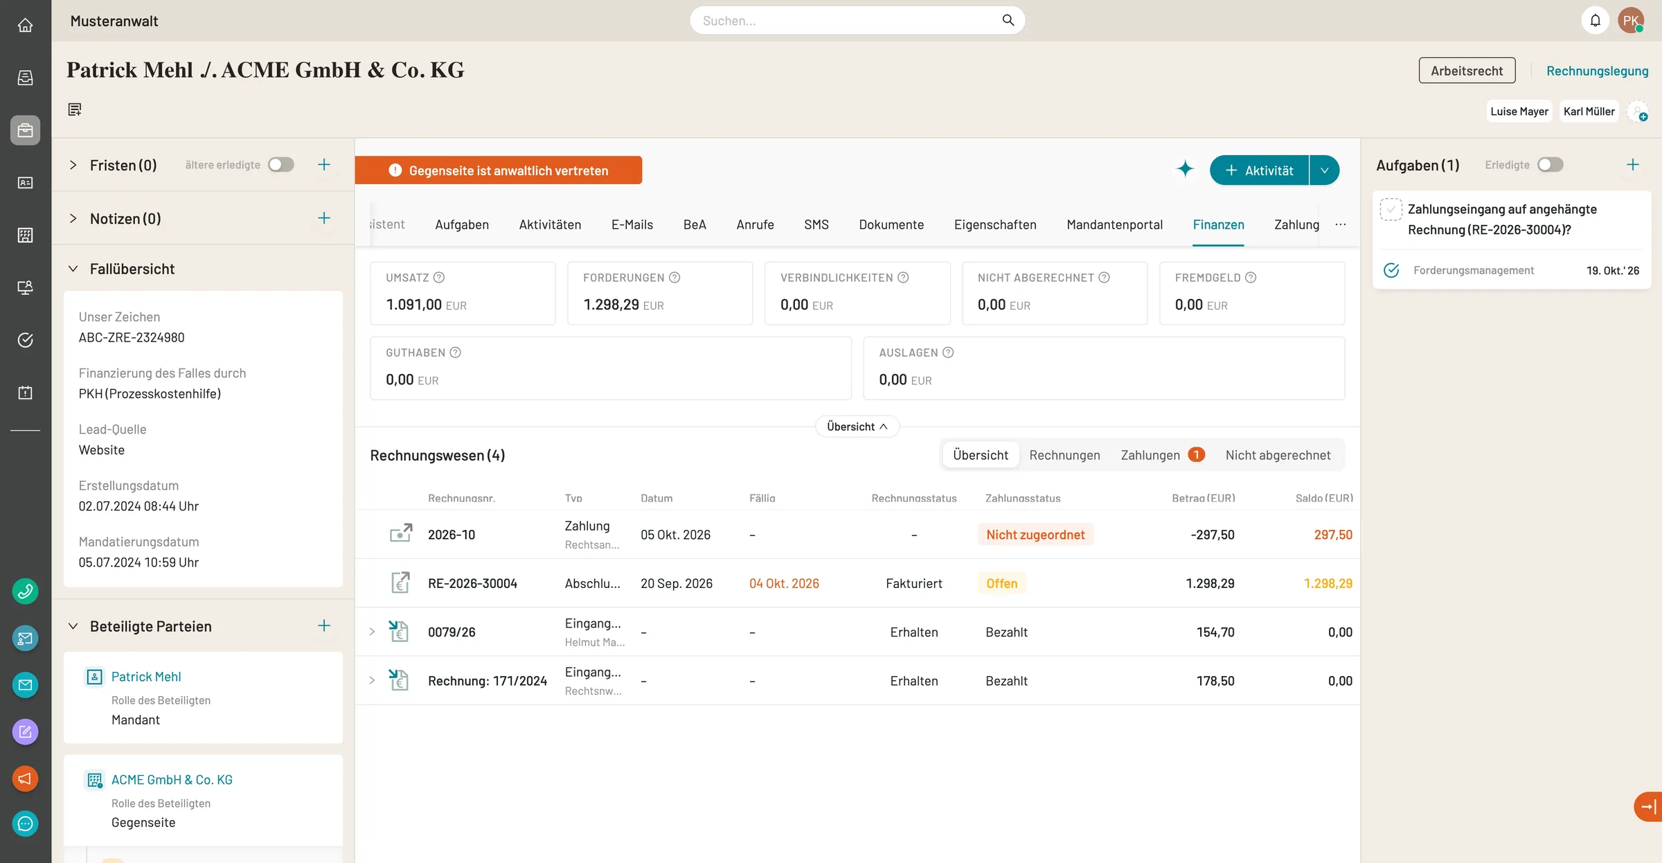Toggle the ältere erledigte switch
The width and height of the screenshot is (1662, 863).
coord(281,165)
